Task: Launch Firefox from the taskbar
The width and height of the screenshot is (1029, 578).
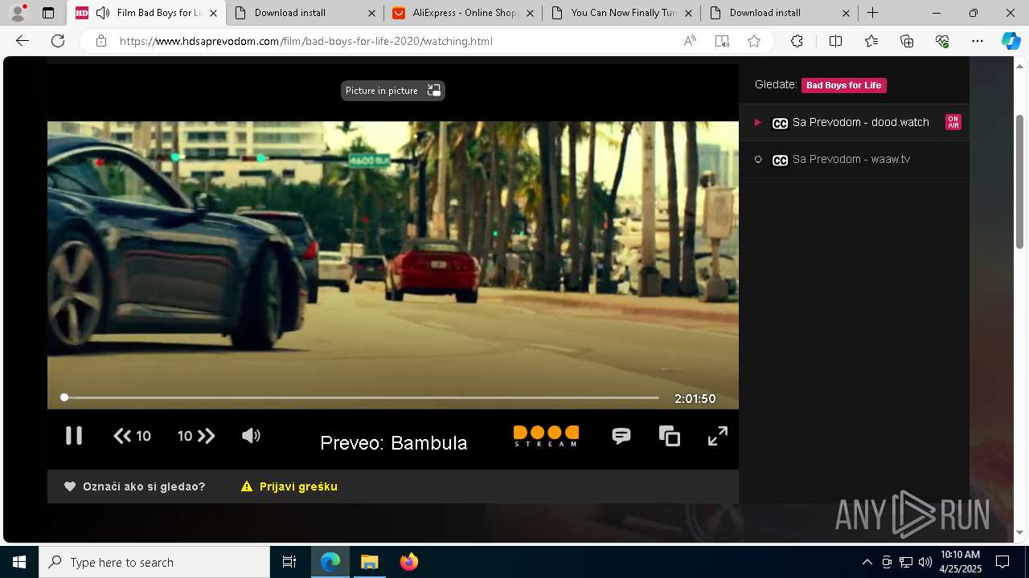Action: [x=409, y=562]
